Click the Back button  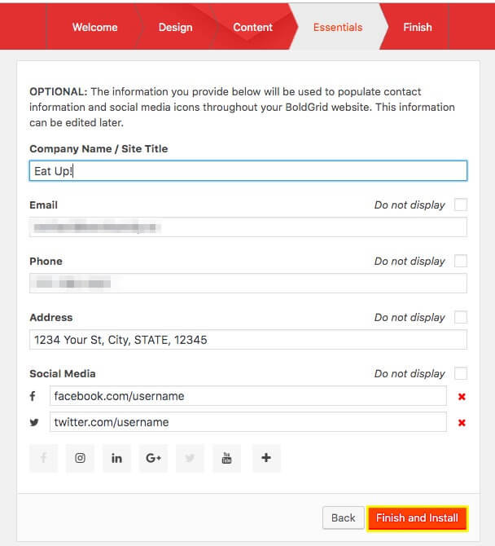[344, 517]
